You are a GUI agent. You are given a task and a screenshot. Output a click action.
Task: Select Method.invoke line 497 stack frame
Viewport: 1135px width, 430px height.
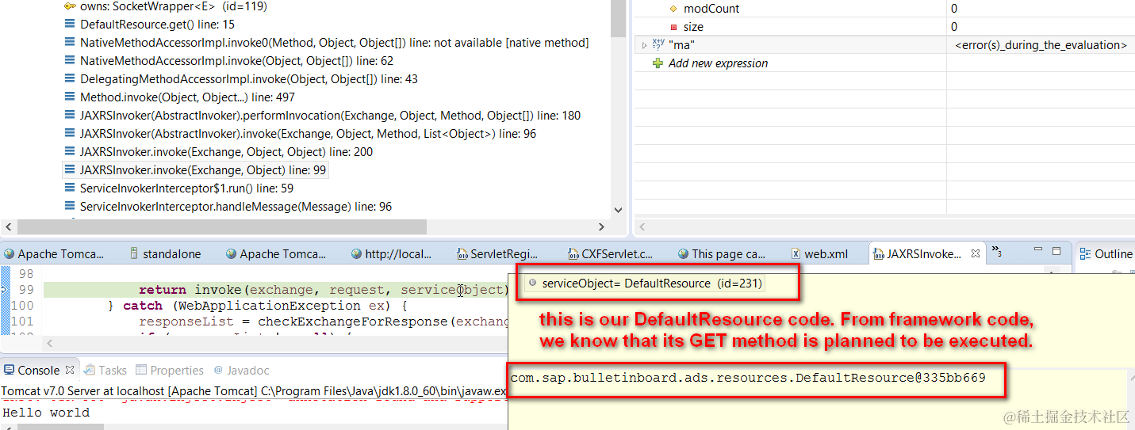point(187,97)
